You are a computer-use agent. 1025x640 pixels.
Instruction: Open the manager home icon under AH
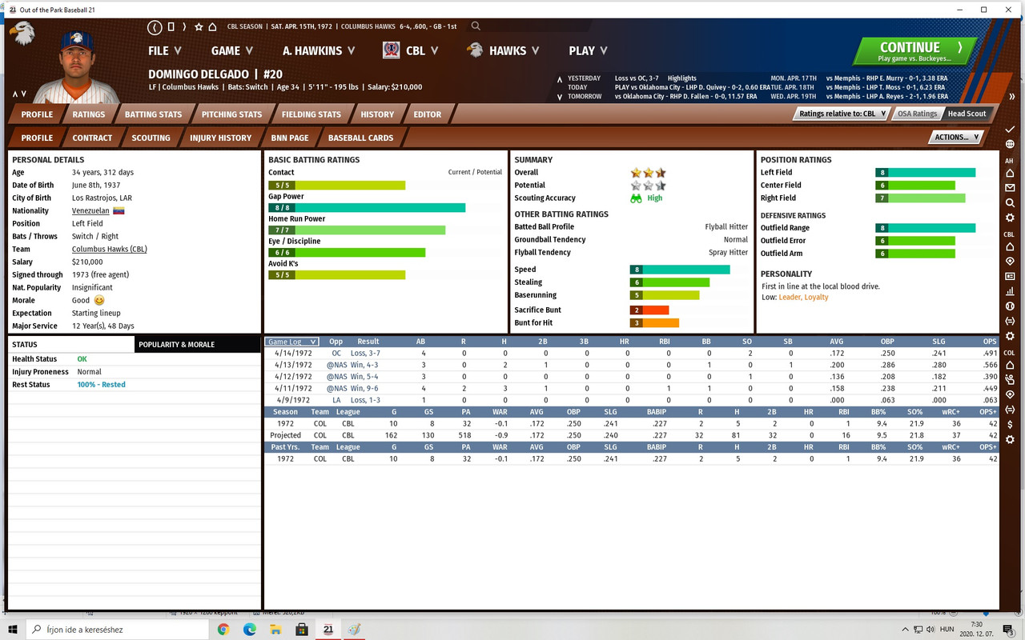pyautogui.click(x=1010, y=174)
